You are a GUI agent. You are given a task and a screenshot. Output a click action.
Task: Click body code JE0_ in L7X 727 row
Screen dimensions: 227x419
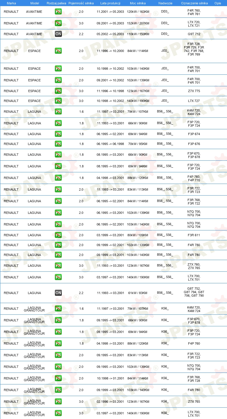tap(165, 101)
